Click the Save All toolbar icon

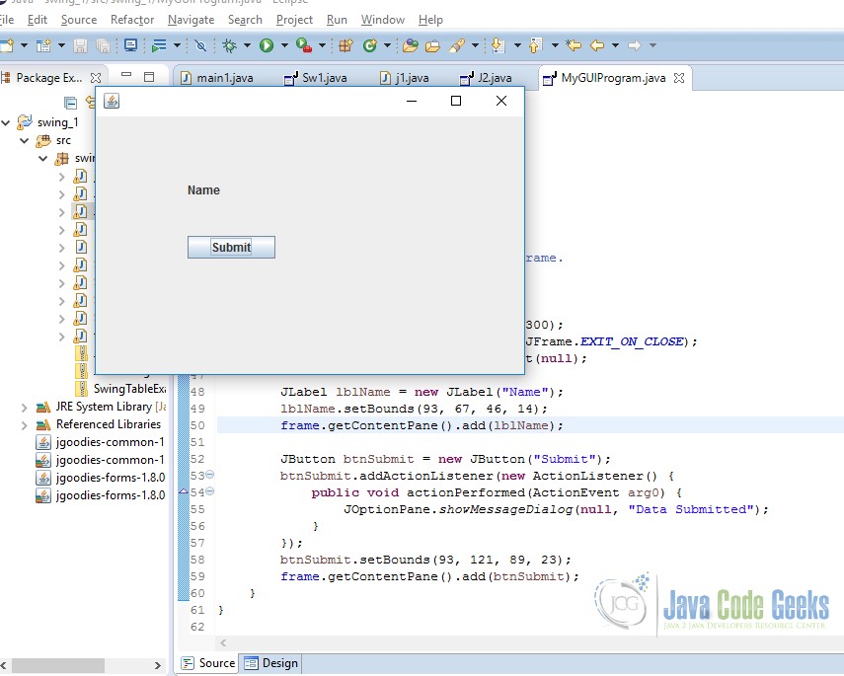[104, 45]
